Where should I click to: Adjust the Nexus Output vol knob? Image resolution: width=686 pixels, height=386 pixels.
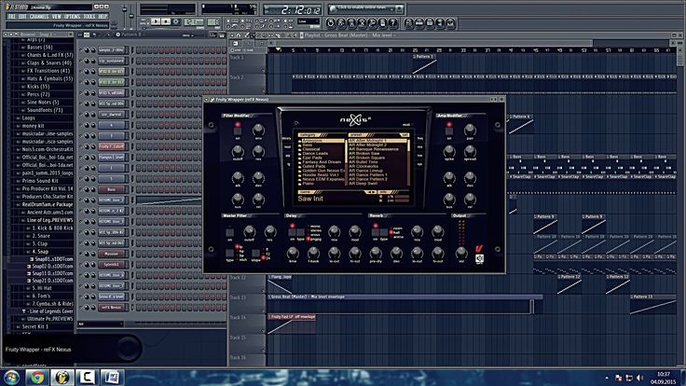tap(460, 253)
